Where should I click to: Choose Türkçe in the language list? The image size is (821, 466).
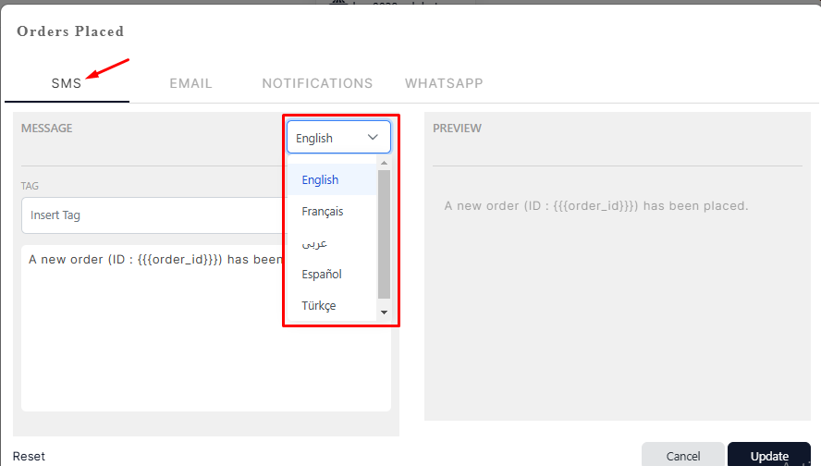tap(332, 305)
